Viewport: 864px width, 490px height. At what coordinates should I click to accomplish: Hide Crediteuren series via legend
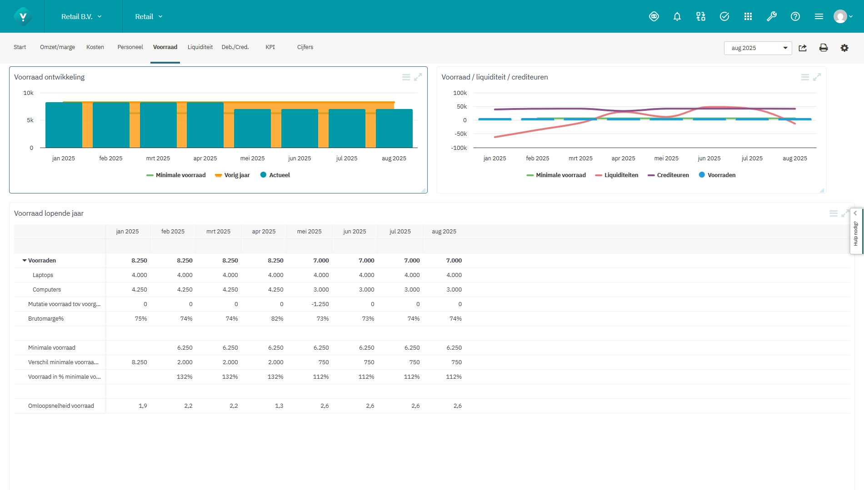(x=672, y=175)
